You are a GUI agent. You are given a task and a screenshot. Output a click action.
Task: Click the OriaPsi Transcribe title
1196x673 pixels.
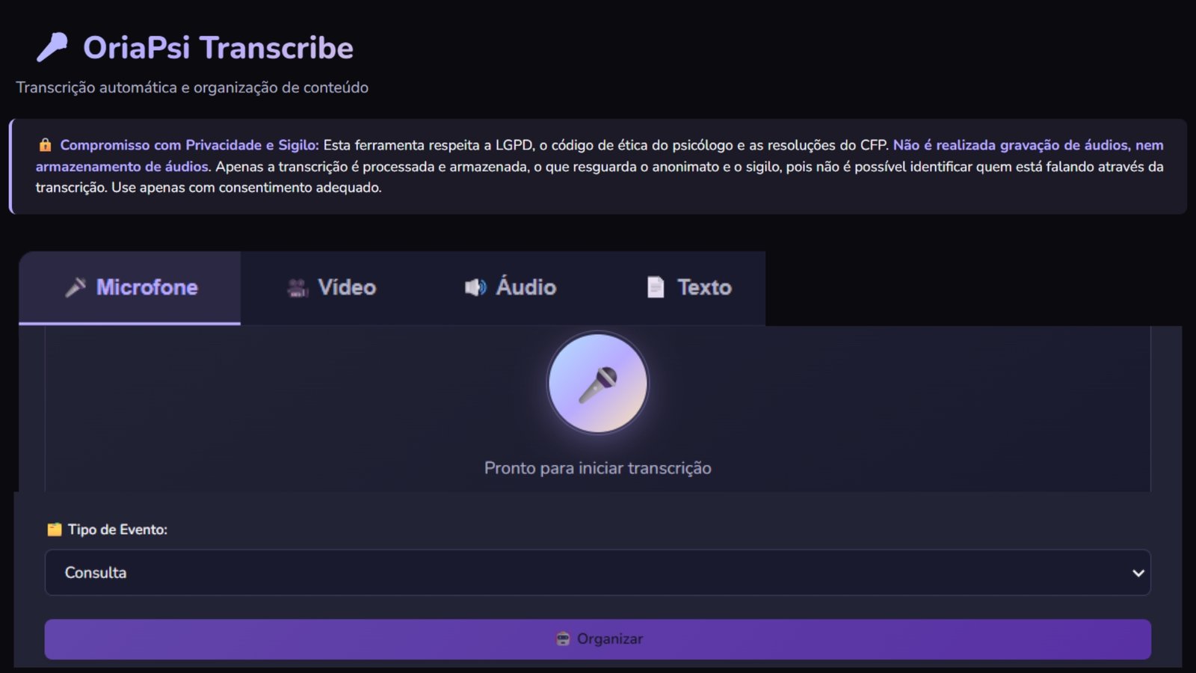(218, 48)
